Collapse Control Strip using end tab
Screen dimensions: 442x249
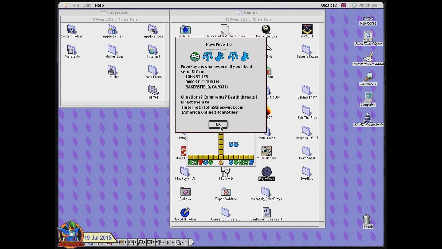pyautogui.click(x=192, y=242)
